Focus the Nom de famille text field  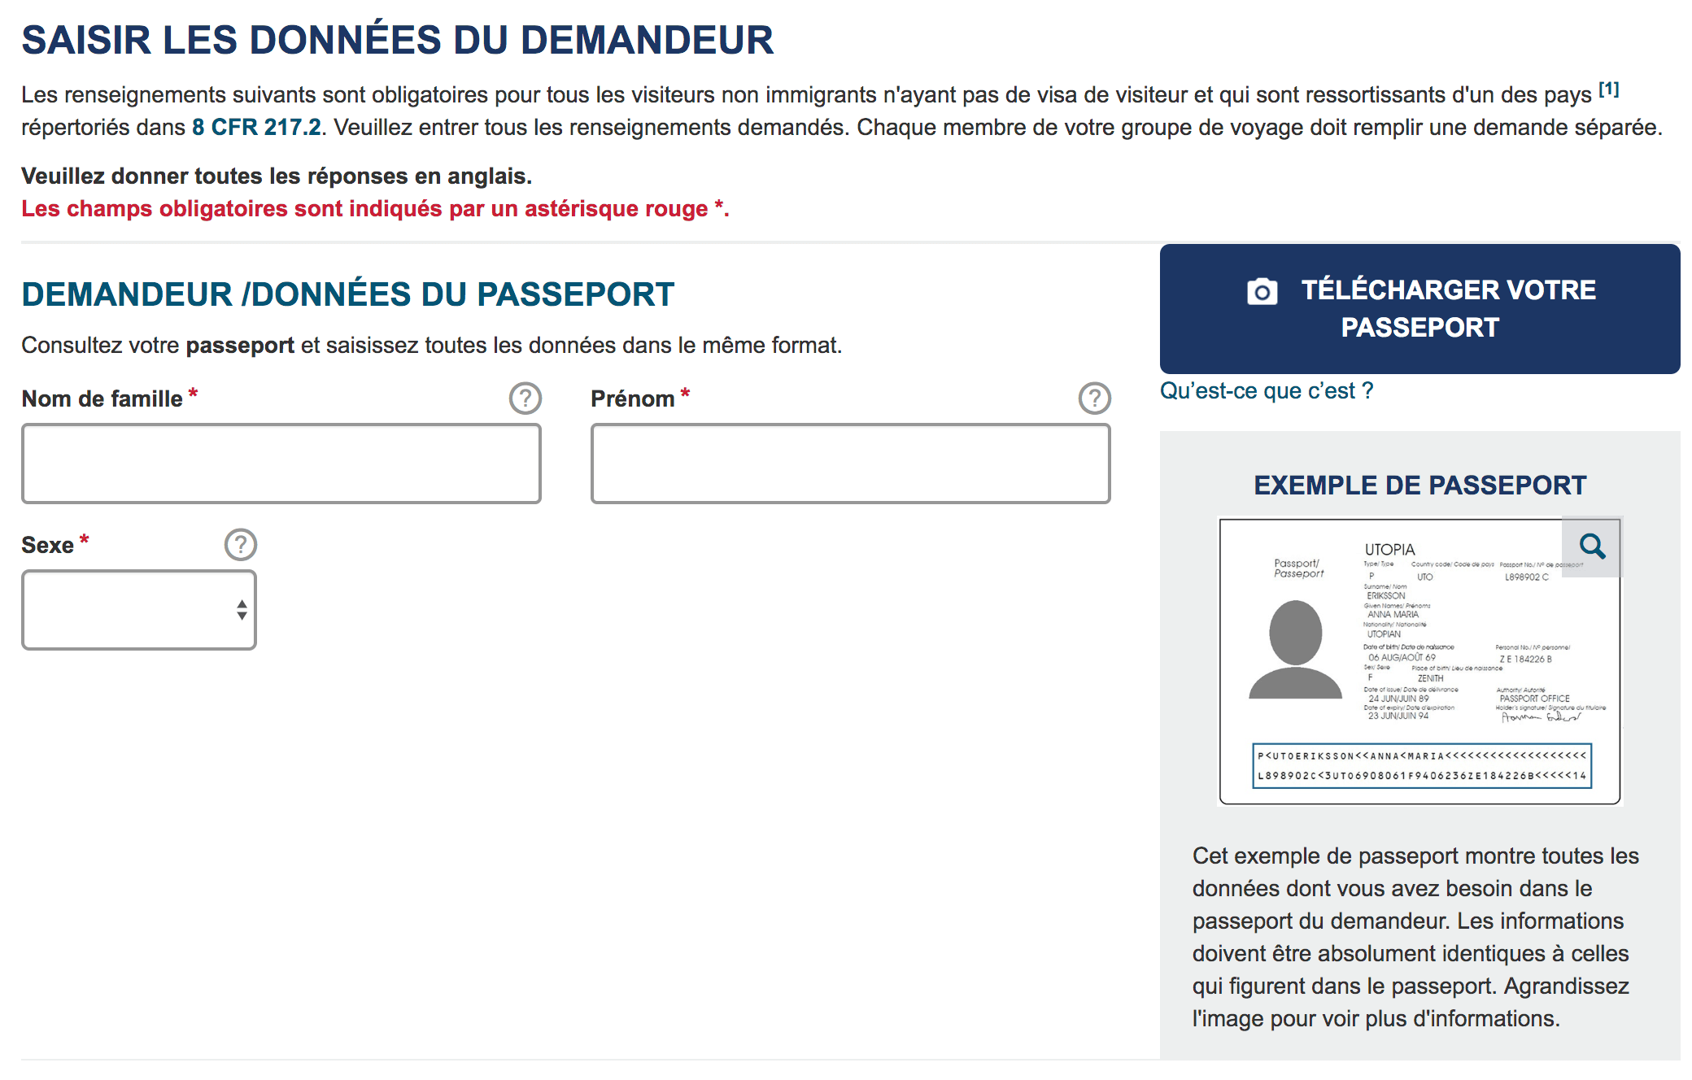281,464
